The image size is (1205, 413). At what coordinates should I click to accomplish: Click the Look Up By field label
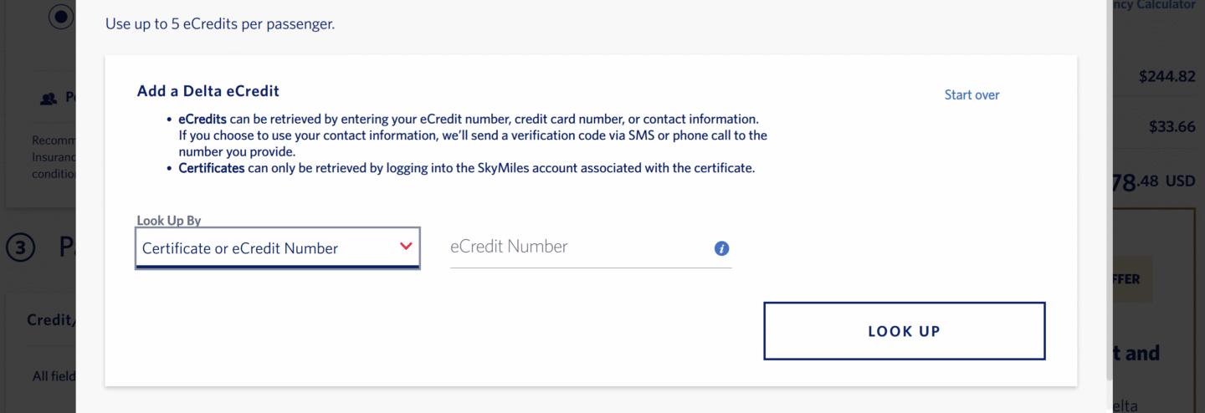tap(169, 221)
